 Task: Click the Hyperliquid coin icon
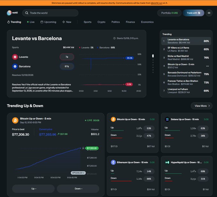click(167, 162)
